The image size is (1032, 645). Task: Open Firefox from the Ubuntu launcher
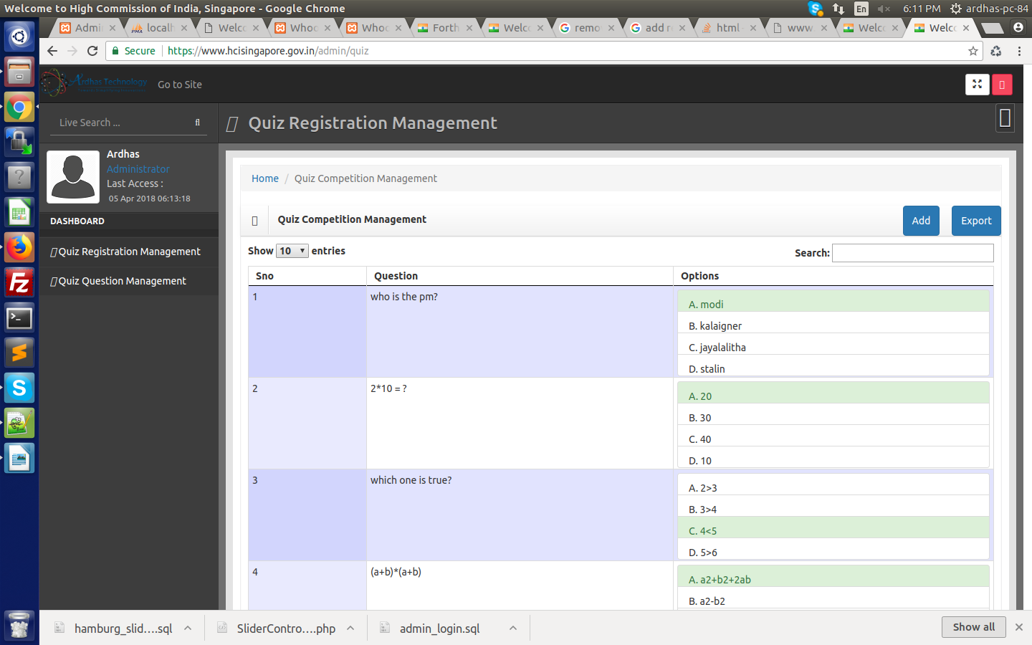(x=19, y=248)
